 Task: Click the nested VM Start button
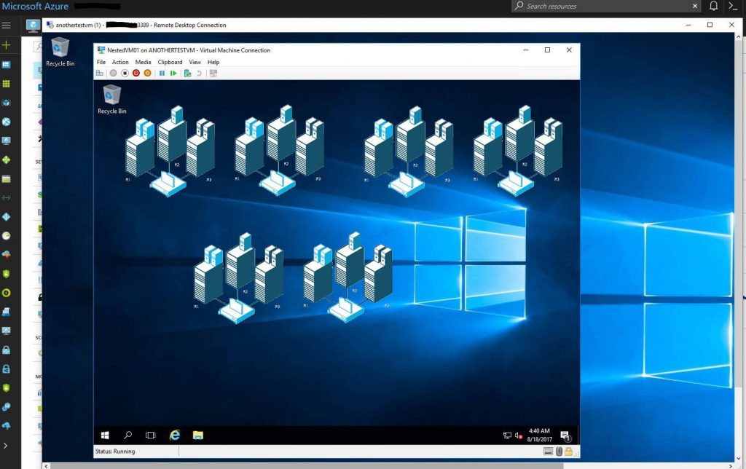tap(105, 435)
